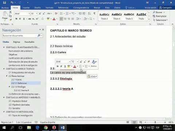The width and height of the screenshot is (175, 131).
Task: Click the Compartir button
Action: click(166, 8)
